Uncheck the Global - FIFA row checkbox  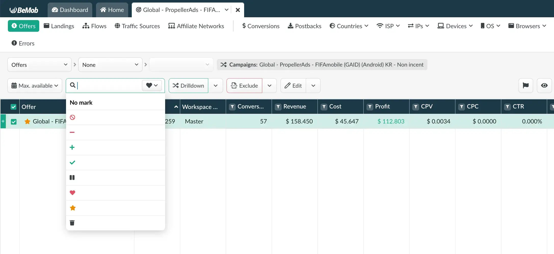tap(14, 122)
